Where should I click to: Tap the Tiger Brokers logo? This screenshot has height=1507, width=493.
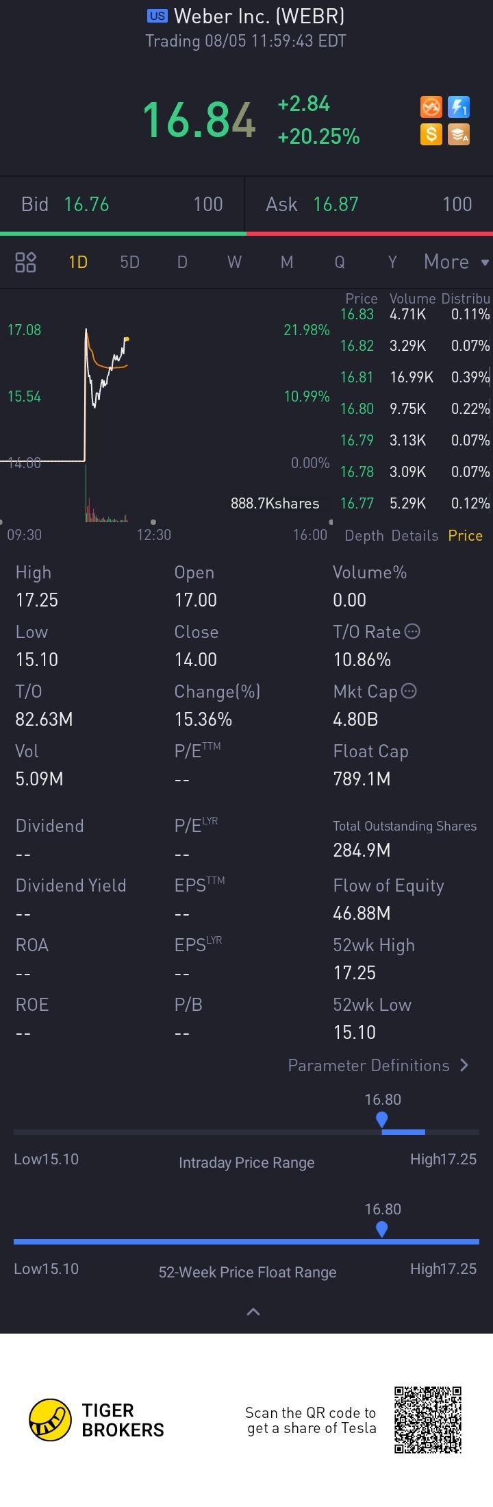pos(51,1419)
